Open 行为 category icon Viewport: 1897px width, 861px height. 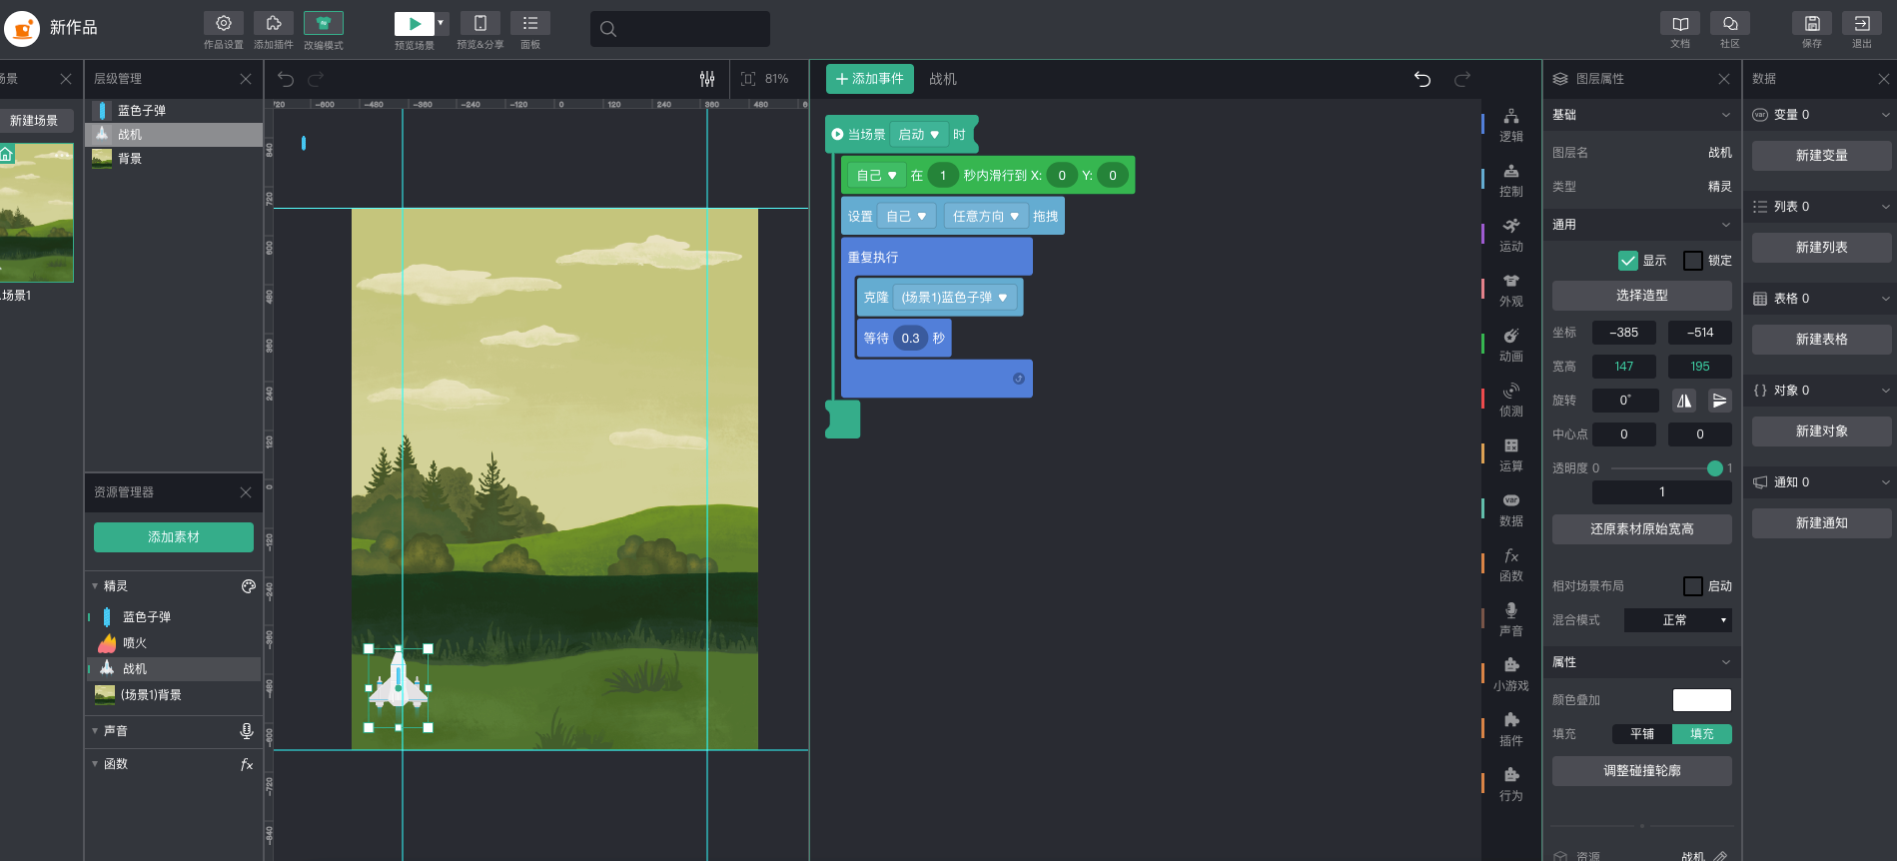[x=1511, y=775]
